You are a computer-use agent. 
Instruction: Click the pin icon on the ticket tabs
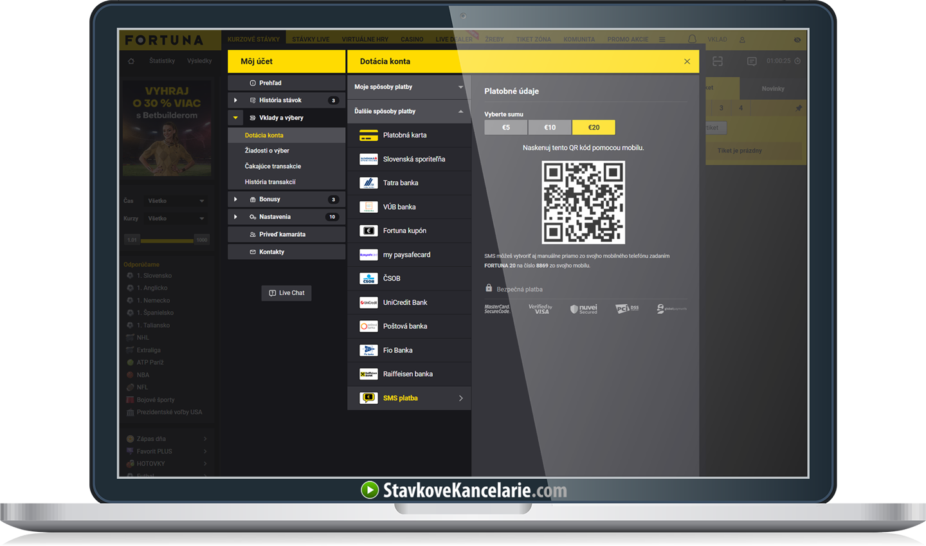[x=799, y=108]
